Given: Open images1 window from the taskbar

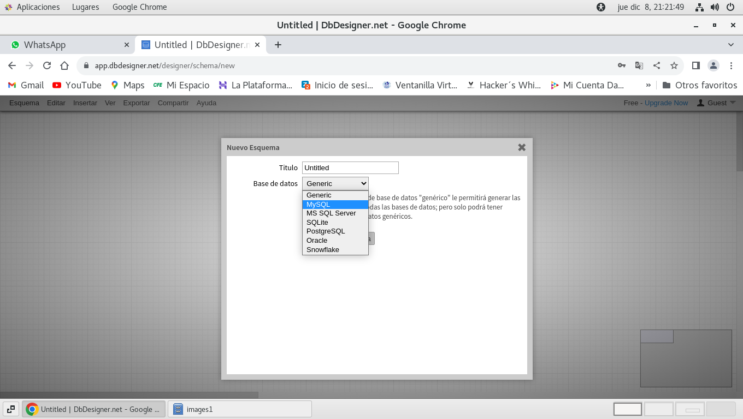Looking at the screenshot, I should pyautogui.click(x=239, y=409).
